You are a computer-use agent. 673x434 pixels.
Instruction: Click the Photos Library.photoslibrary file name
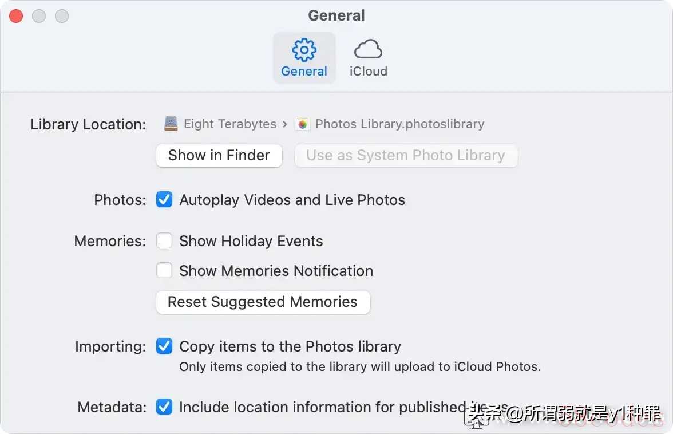pyautogui.click(x=399, y=124)
